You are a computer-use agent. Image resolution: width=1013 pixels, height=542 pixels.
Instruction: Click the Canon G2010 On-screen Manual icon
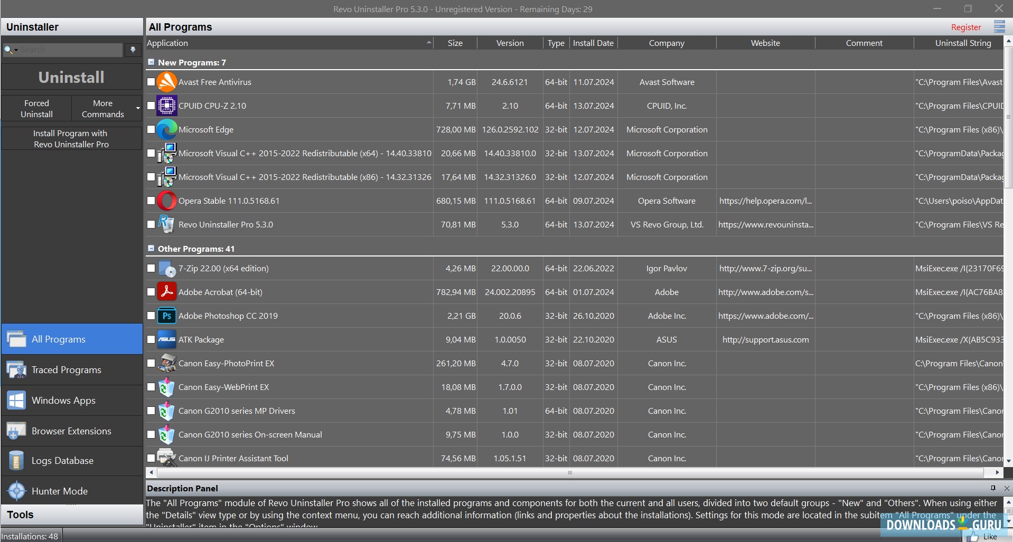click(166, 434)
